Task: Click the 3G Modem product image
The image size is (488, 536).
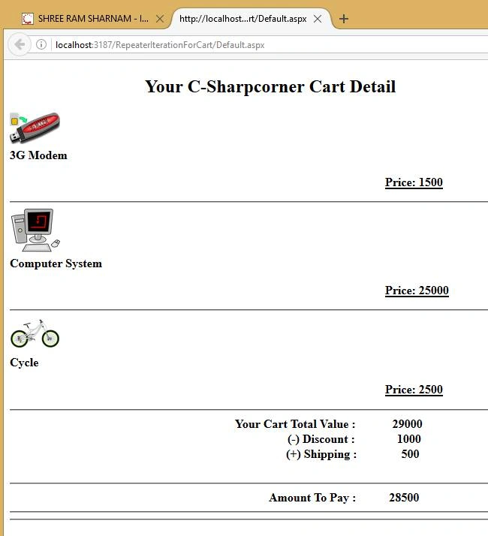Action: point(35,128)
